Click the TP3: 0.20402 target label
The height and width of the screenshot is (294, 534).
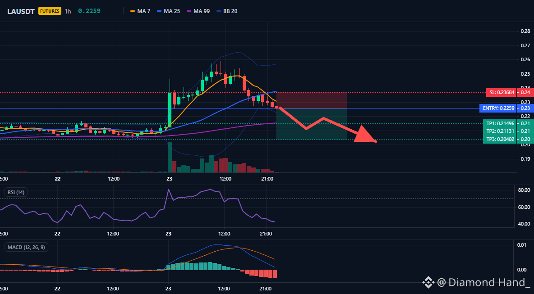pyautogui.click(x=500, y=140)
